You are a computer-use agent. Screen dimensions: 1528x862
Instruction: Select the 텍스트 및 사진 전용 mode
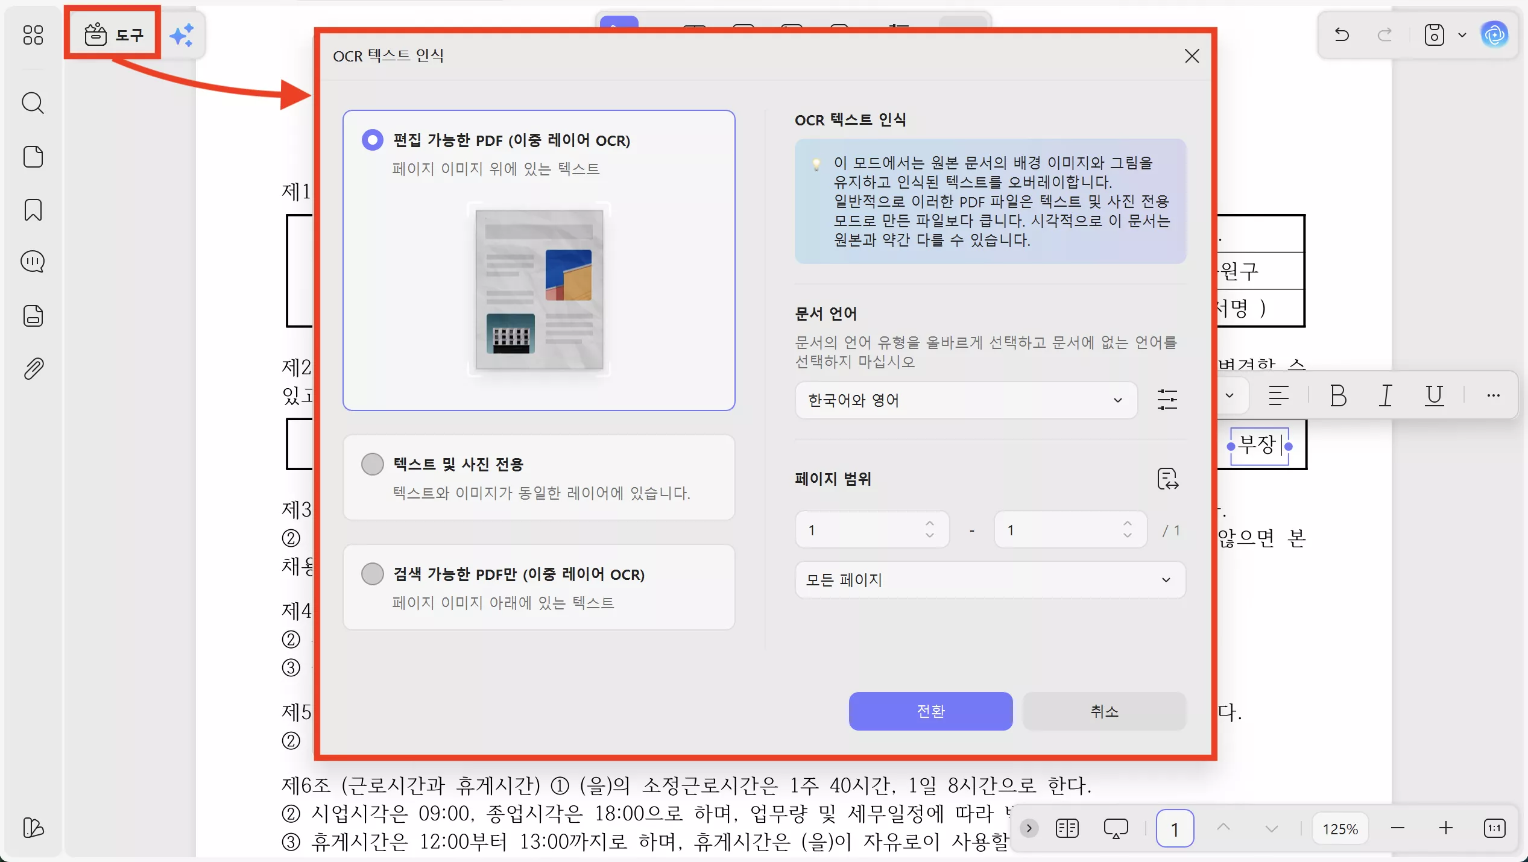coord(373,464)
